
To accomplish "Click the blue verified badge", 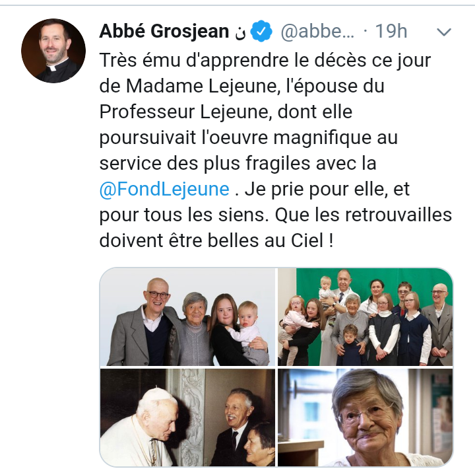I will click(x=261, y=31).
